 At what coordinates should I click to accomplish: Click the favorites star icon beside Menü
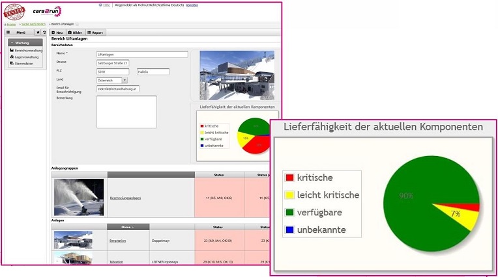tap(38, 32)
